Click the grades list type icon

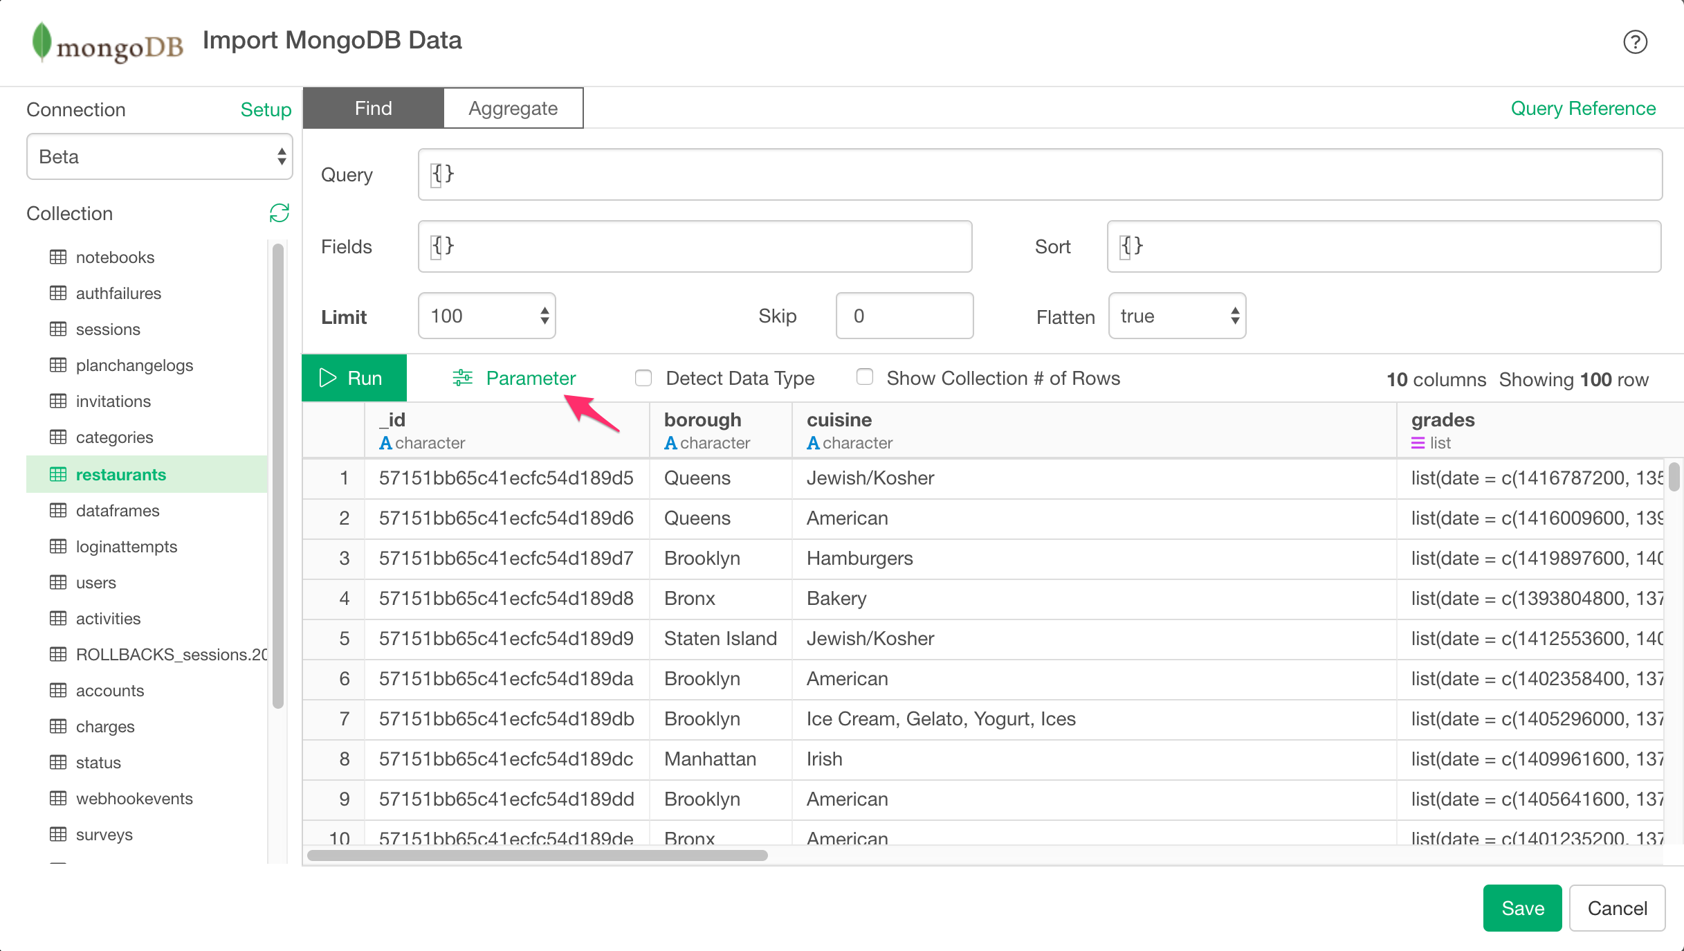(1418, 443)
